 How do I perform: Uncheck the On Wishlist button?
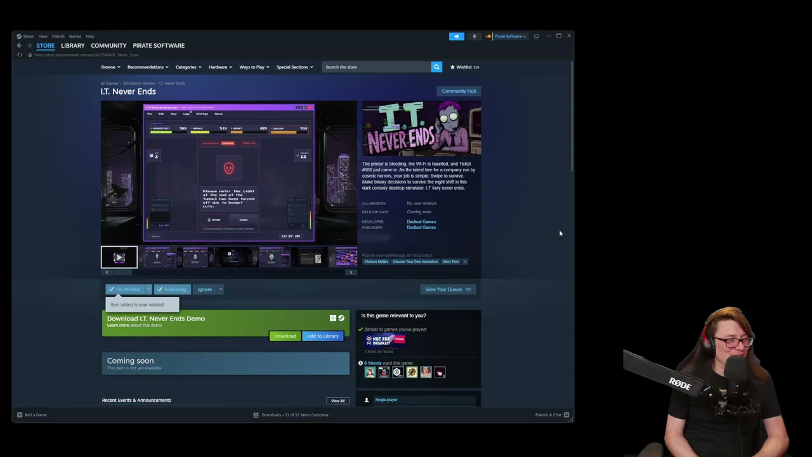[126, 289]
